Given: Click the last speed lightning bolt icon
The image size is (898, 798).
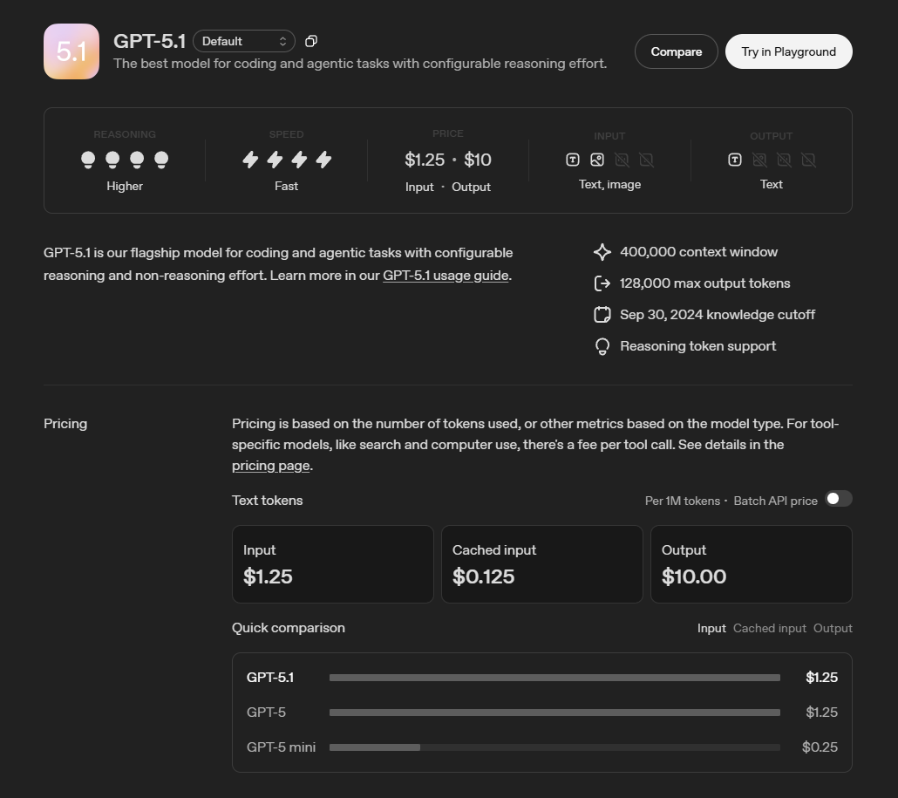Looking at the screenshot, I should 323,160.
